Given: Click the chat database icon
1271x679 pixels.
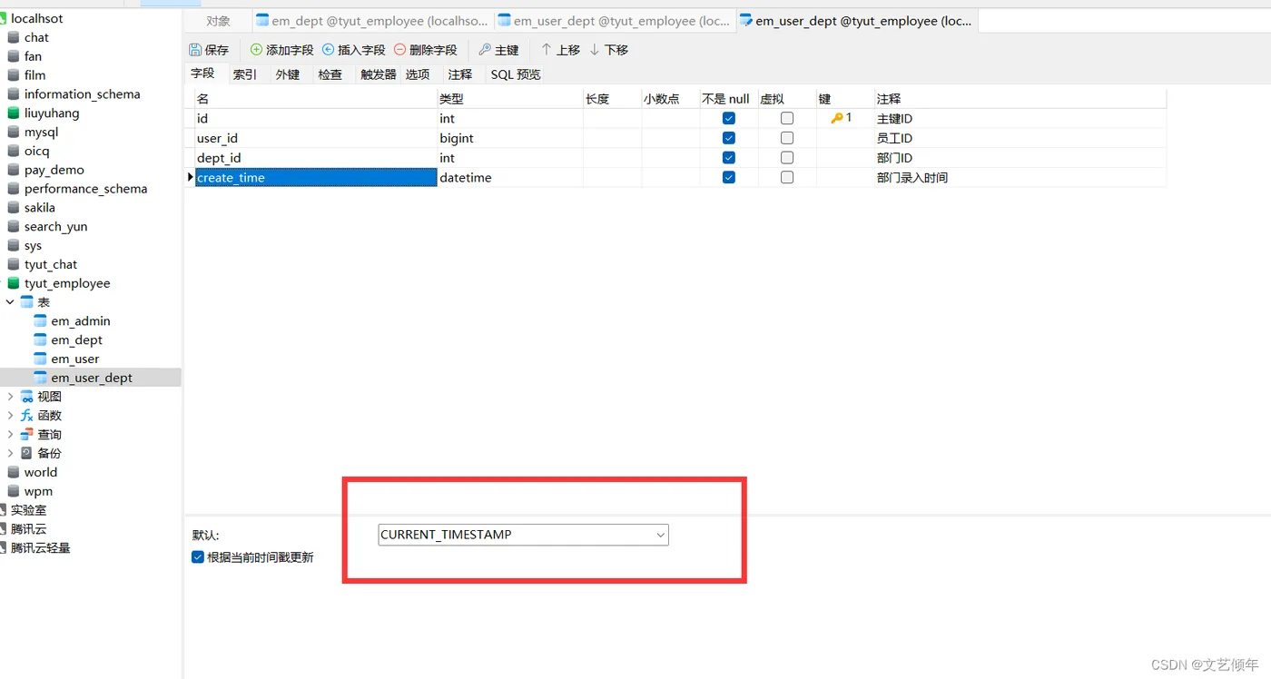Looking at the screenshot, I should click(14, 37).
